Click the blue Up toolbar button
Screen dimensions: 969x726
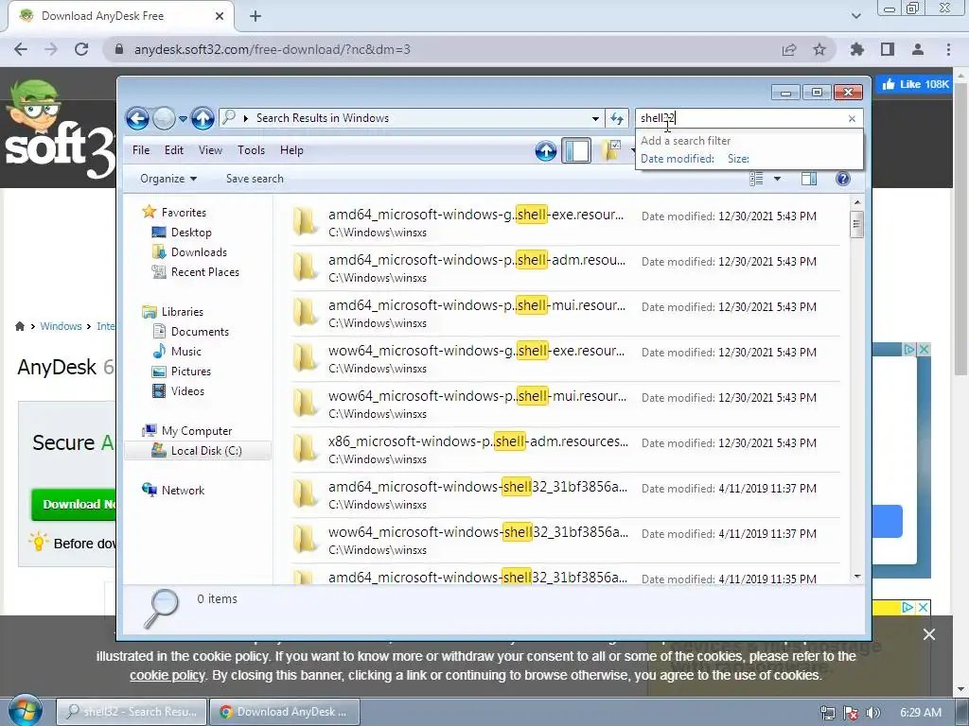click(x=546, y=150)
